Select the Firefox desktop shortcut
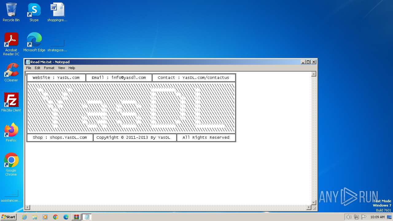Screen dimensions: 393x221 (x=11, y=133)
